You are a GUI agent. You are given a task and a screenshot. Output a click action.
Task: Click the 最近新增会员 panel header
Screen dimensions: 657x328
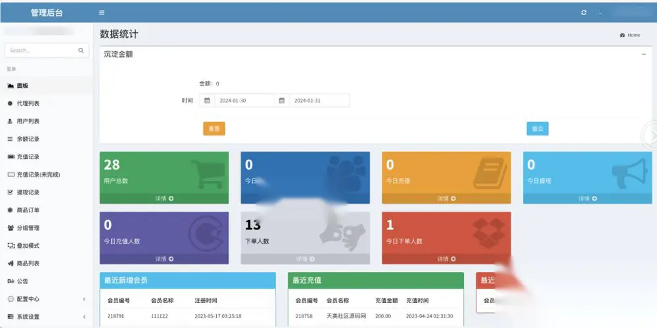pyautogui.click(x=188, y=280)
